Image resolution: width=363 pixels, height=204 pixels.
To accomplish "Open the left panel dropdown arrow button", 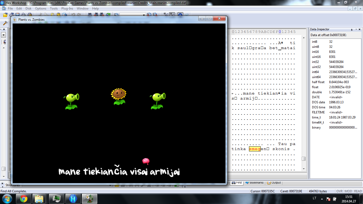I will click(x=3, y=35).
